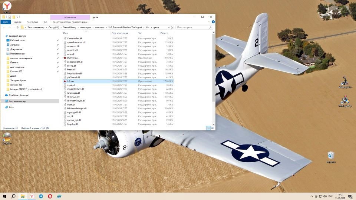Switch to the Вид ribbon tab
Image resolution: width=356 pixels, height=200 pixels.
point(45,22)
